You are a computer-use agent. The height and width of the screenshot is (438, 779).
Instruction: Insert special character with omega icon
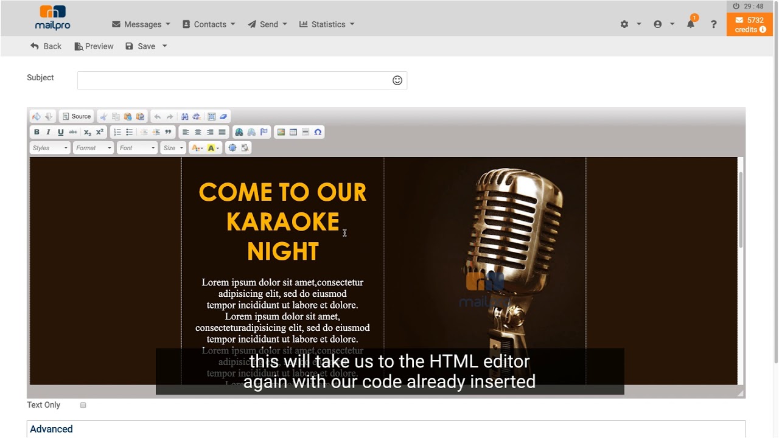[318, 132]
